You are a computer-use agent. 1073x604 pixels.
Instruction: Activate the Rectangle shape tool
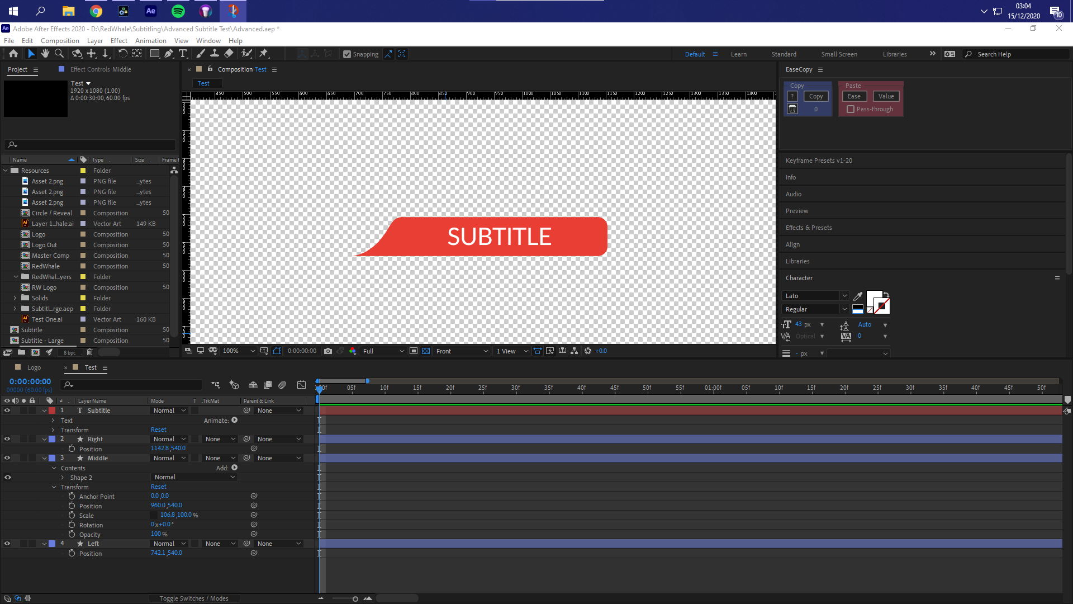[154, 54]
